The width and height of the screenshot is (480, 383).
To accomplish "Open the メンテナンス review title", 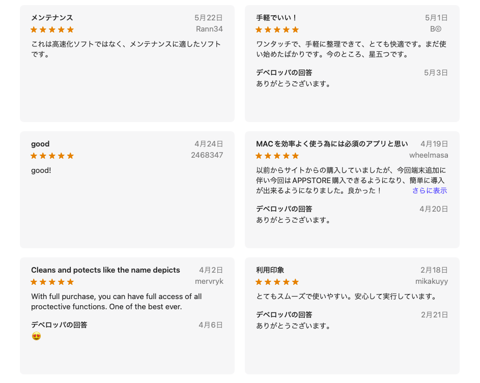I will pyautogui.click(x=52, y=18).
